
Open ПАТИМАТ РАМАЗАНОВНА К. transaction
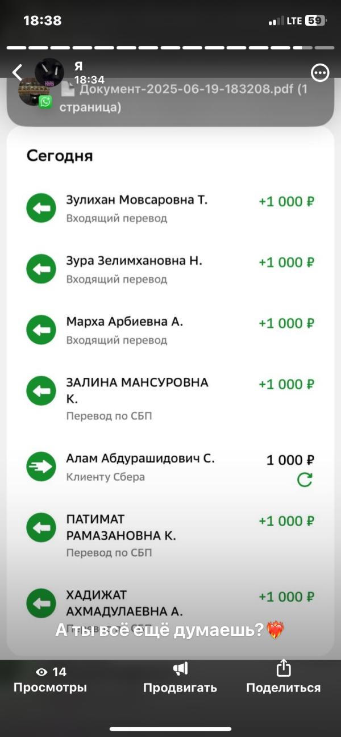[170, 535]
